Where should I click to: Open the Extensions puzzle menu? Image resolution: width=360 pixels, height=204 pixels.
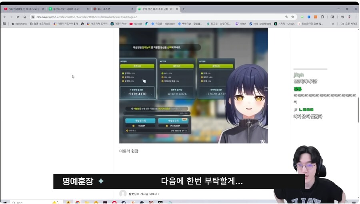(322, 17)
